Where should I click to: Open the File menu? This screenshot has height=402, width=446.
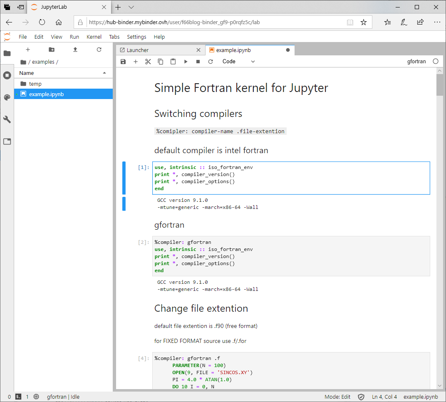click(x=23, y=37)
